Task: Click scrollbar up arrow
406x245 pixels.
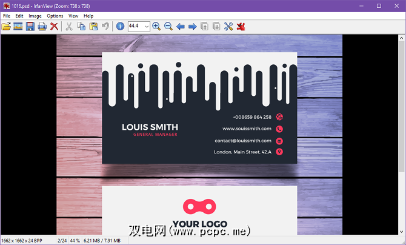Action: click(401, 38)
